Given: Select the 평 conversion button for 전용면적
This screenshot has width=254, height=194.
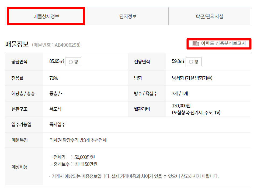Looking at the screenshot, I should point(193,62).
